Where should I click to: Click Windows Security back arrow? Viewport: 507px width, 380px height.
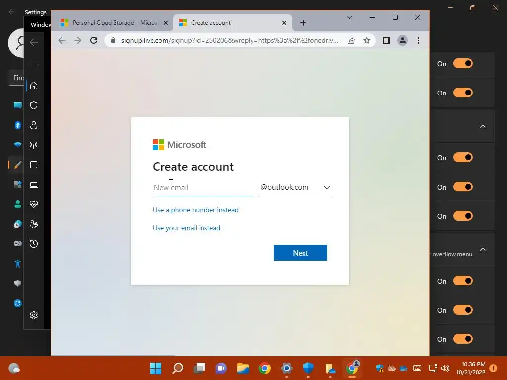coord(34,42)
